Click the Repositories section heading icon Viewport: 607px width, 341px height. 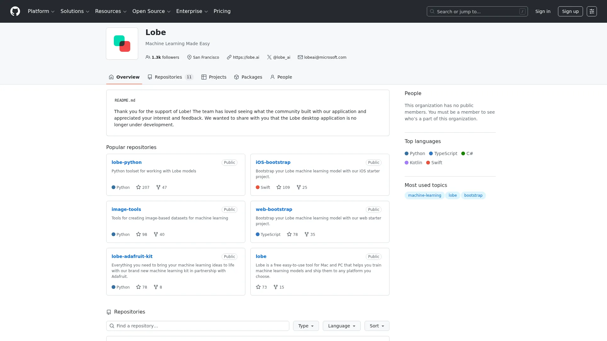click(109, 312)
